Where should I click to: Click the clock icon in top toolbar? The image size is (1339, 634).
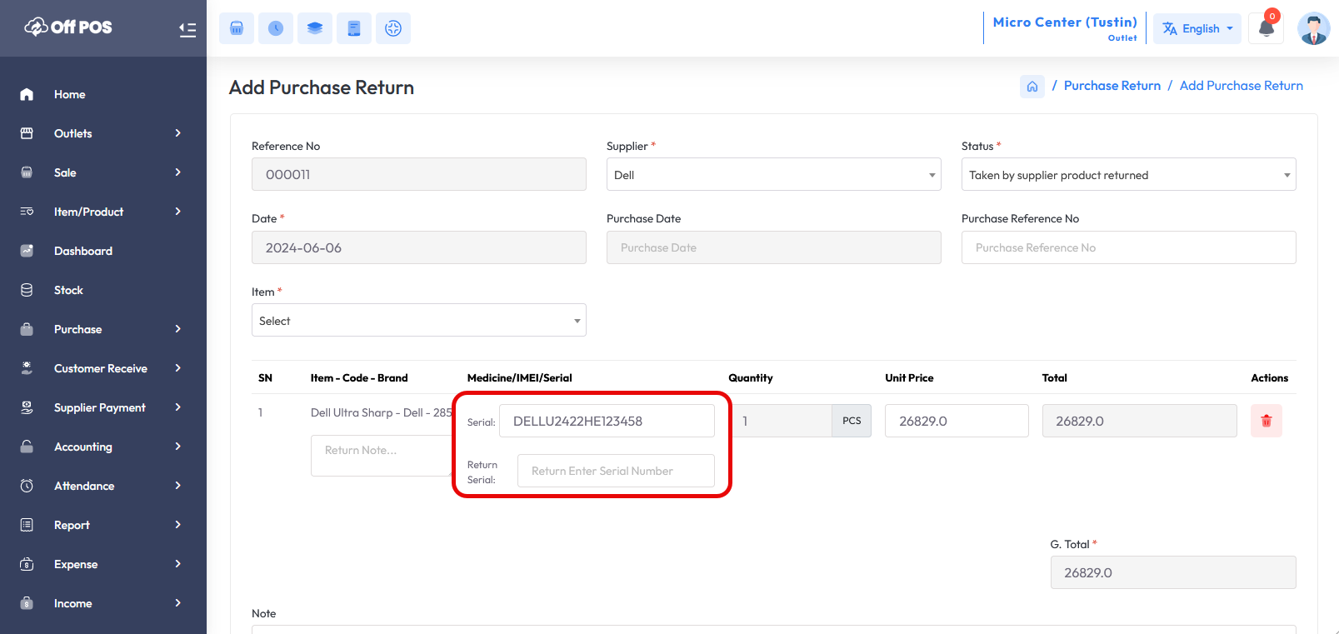[x=276, y=28]
